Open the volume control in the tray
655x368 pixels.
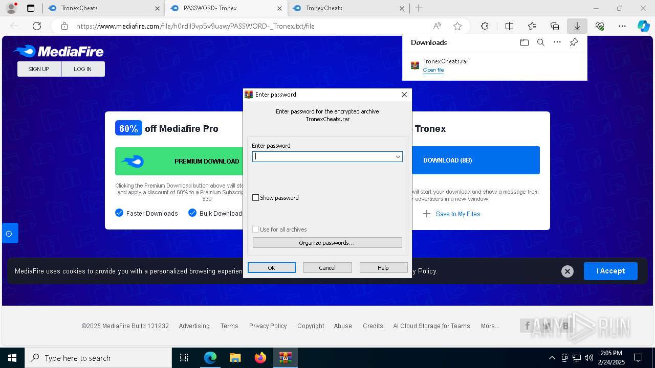[x=589, y=358]
